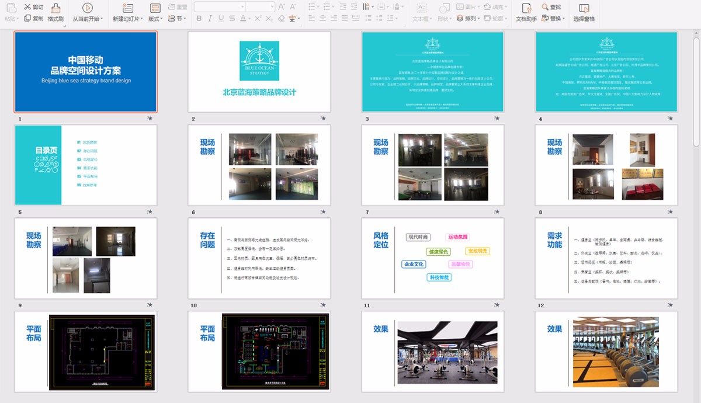The height and width of the screenshot is (403, 701).
Task: Click the animation star under slide 1
Action: (x=150, y=119)
